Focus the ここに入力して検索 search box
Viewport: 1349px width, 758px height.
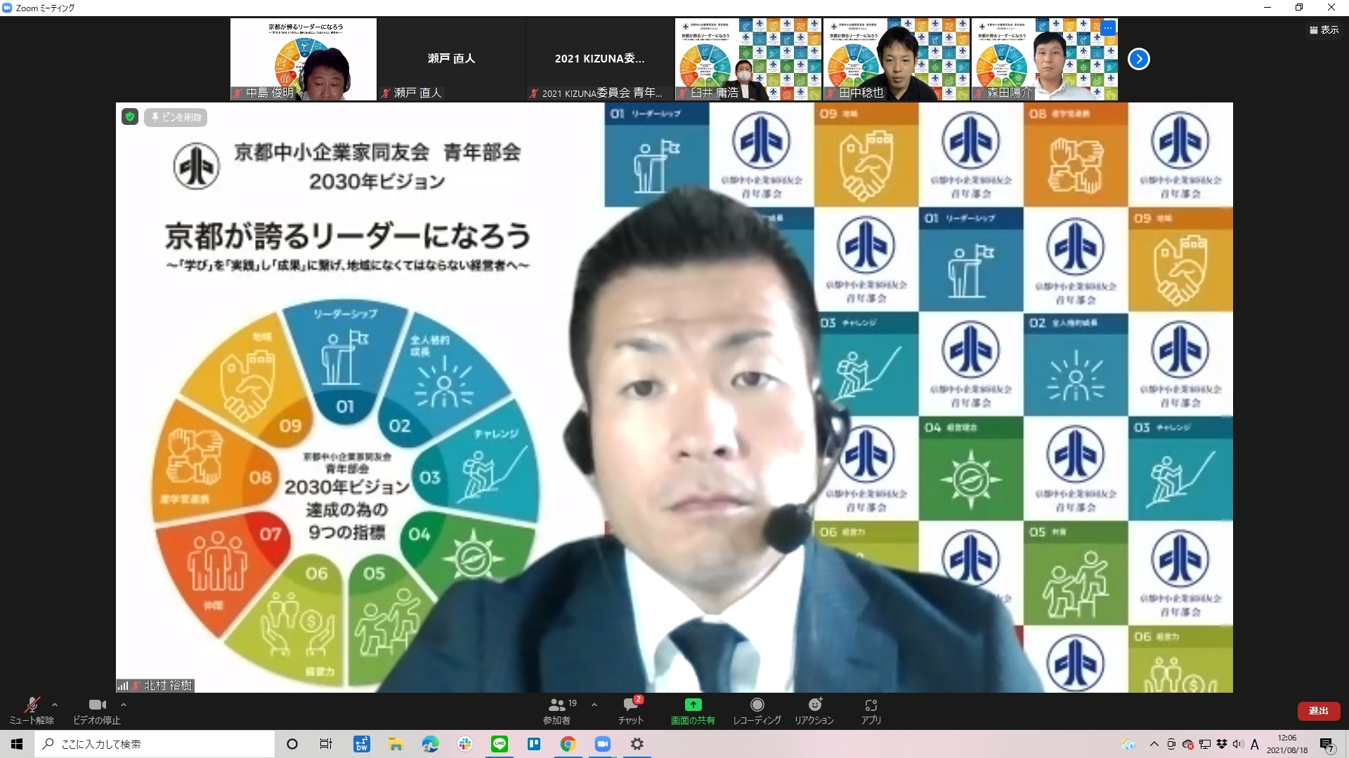(155, 744)
